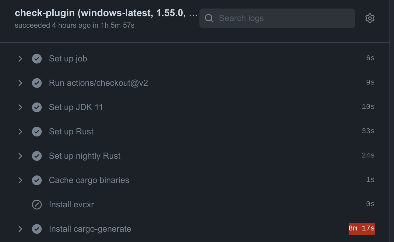
Task: Click the checkmark beside Set up Rust
Action: click(x=37, y=131)
